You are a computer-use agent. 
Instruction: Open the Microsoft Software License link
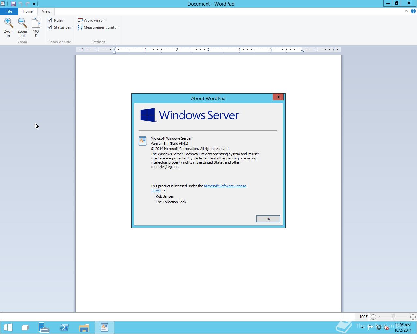(x=225, y=186)
